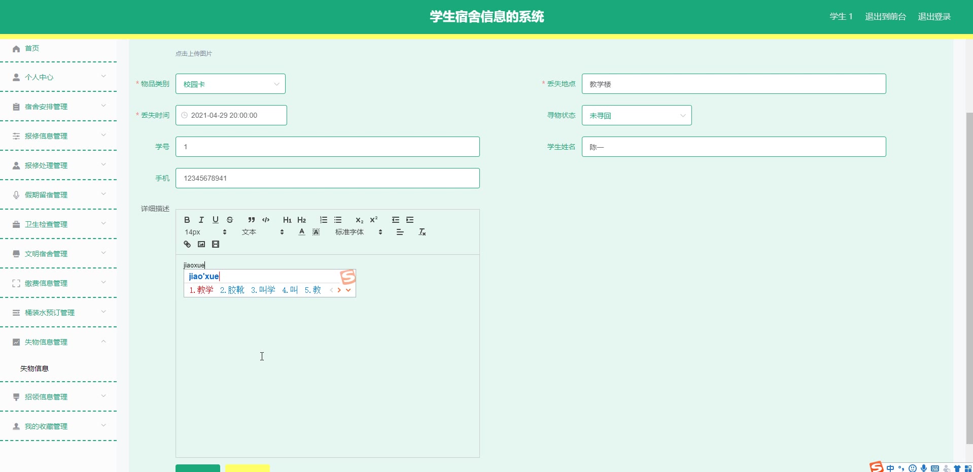
Task: Select the 失物信息 submenu item
Action: pos(34,368)
